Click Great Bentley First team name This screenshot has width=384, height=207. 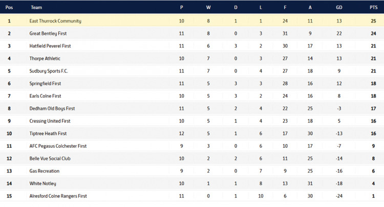tap(48, 33)
